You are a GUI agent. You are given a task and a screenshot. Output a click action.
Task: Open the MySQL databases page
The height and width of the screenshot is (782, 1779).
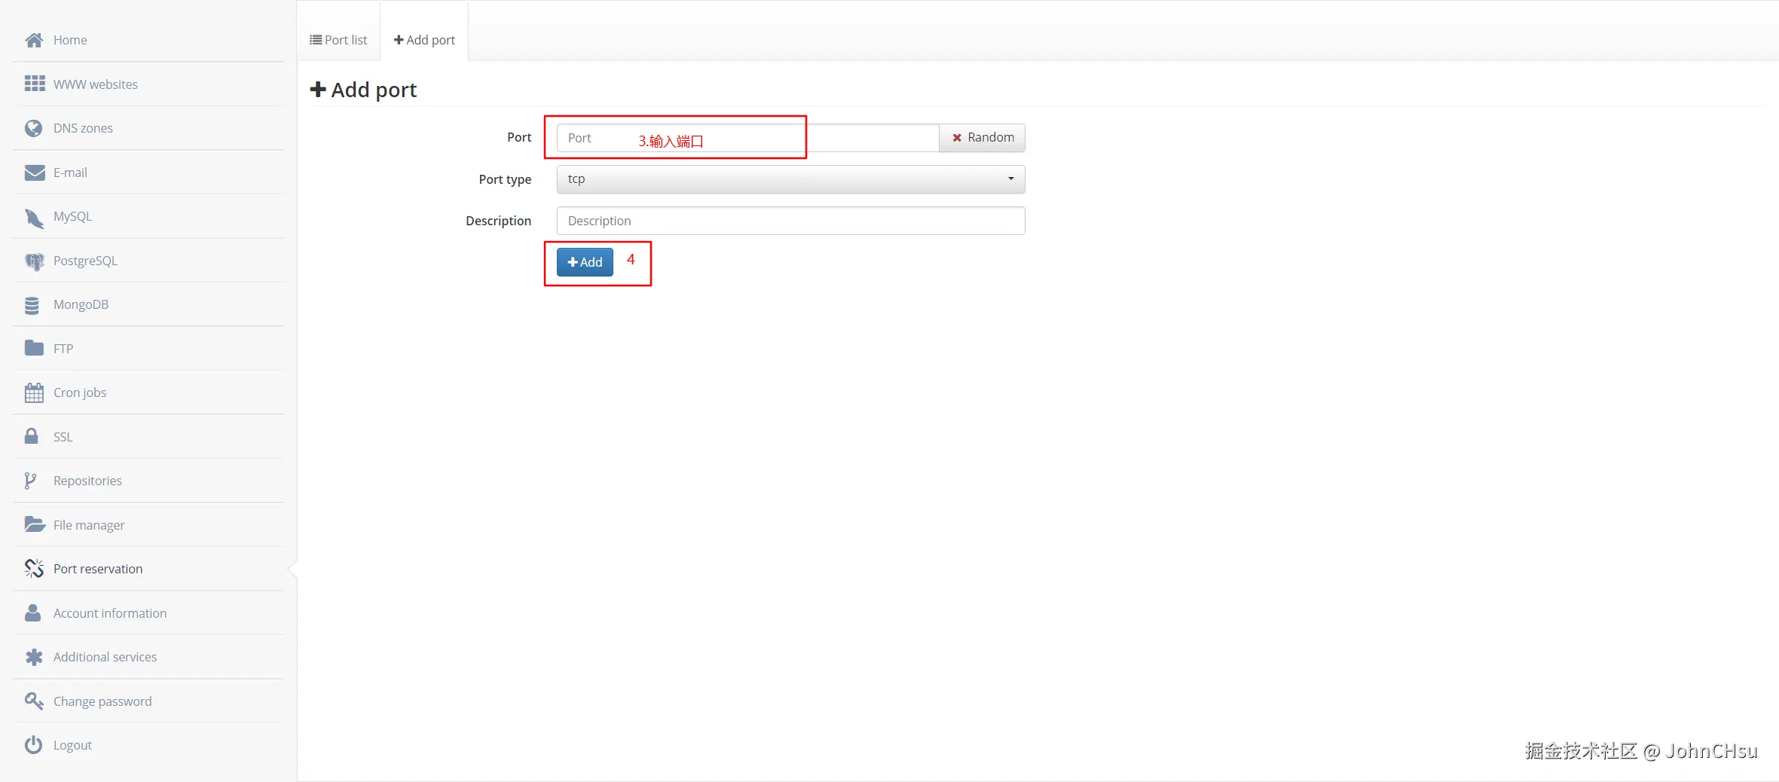click(x=72, y=216)
